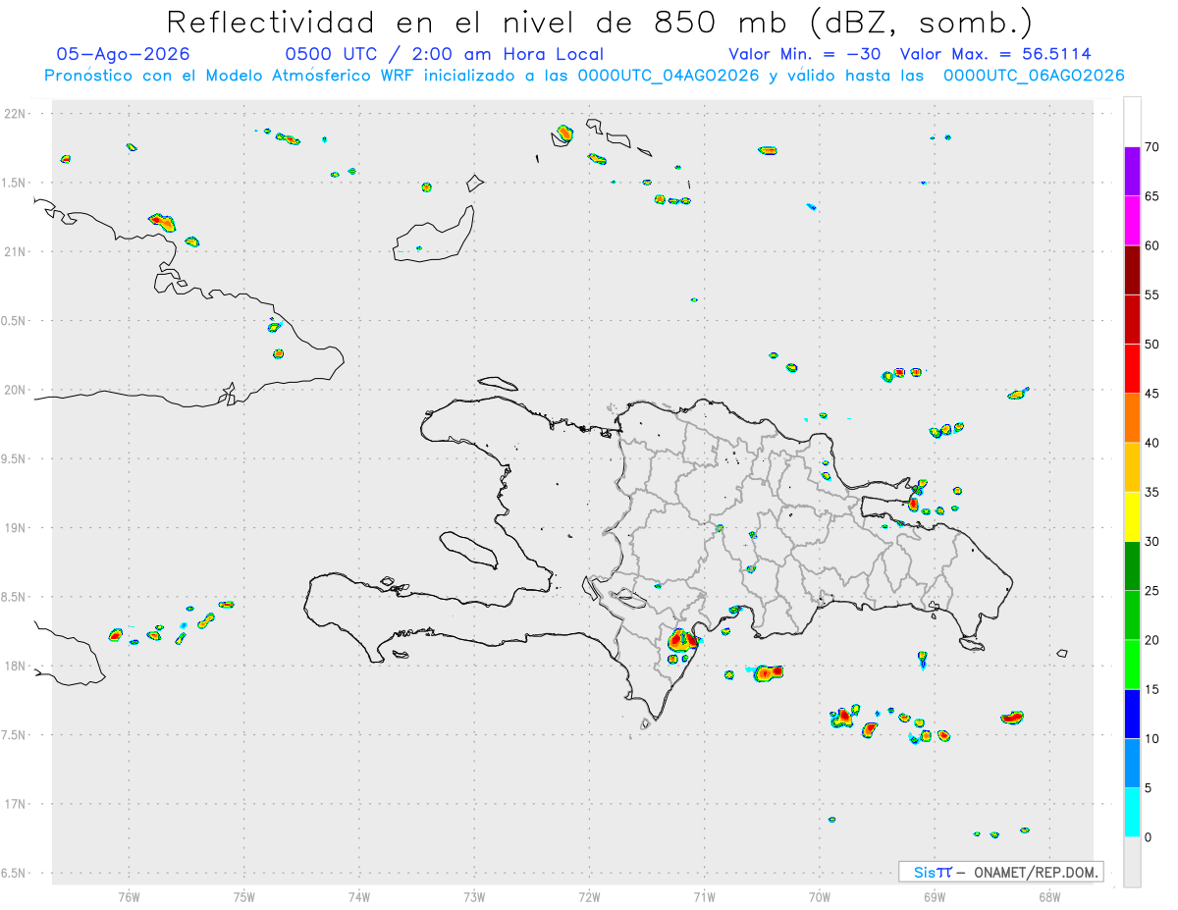
Task: Click the '22N' latitude label
Action: (16, 114)
